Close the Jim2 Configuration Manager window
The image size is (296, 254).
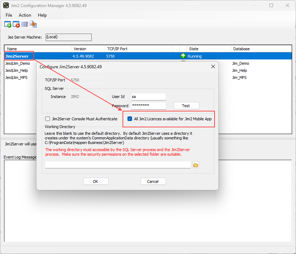click(x=288, y=5)
